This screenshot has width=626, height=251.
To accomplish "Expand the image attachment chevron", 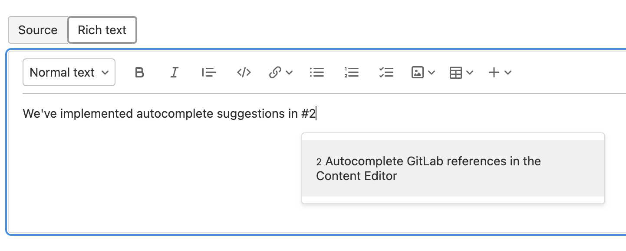I will point(430,72).
